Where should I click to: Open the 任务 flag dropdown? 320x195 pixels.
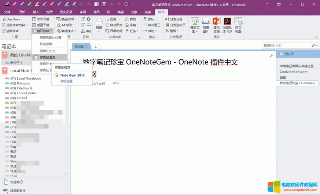(132, 31)
